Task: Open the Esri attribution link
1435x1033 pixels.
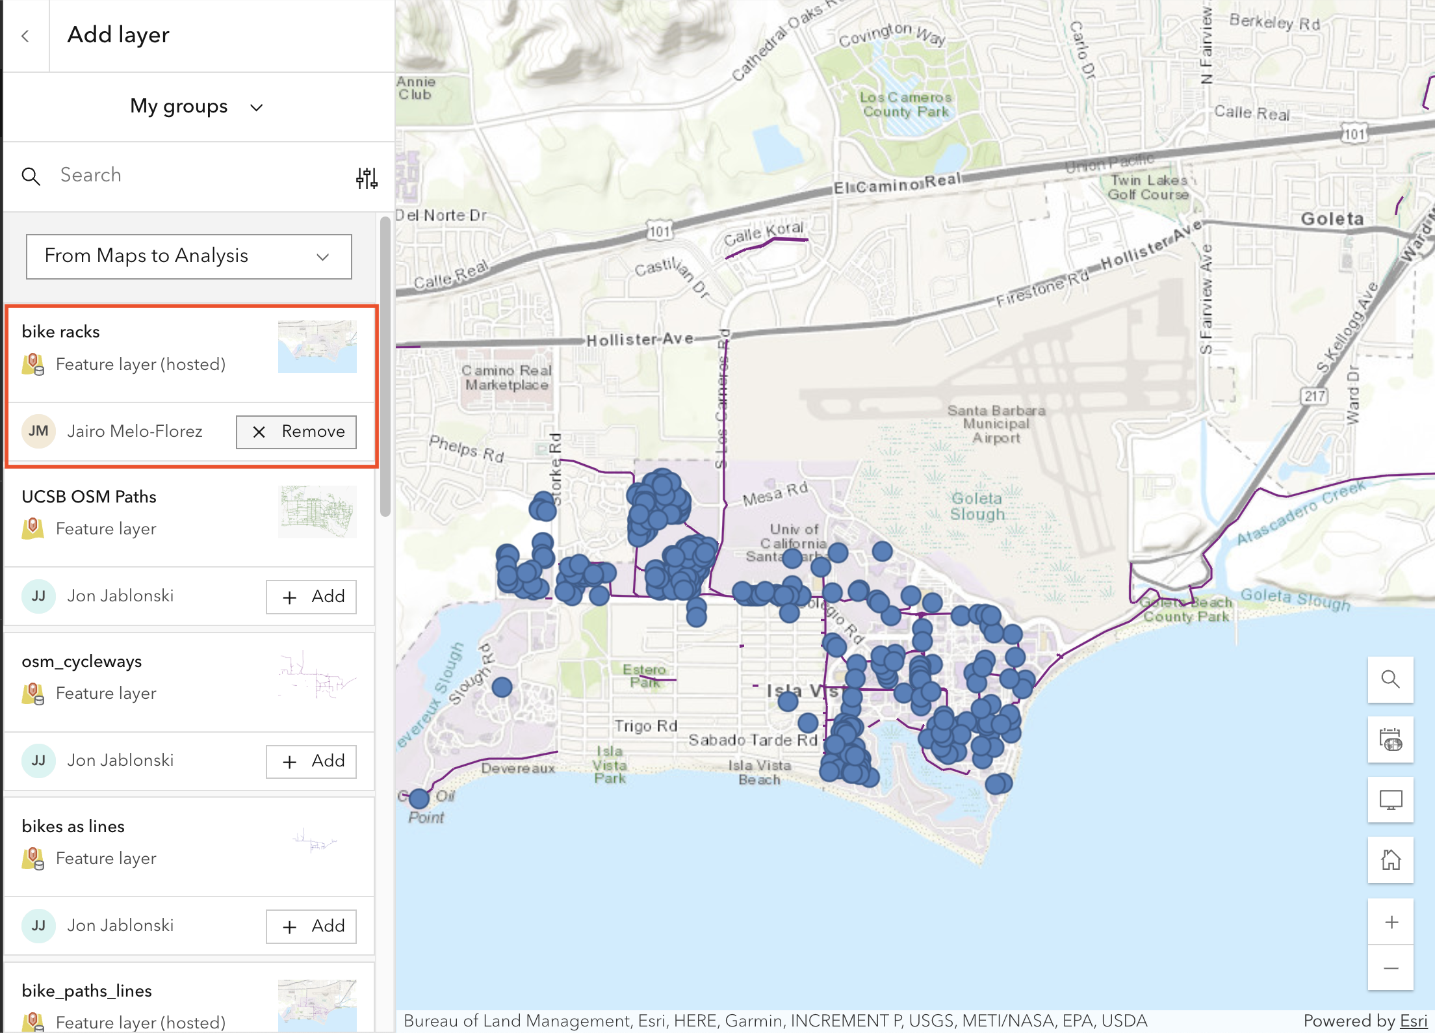Action: coord(1413,1021)
